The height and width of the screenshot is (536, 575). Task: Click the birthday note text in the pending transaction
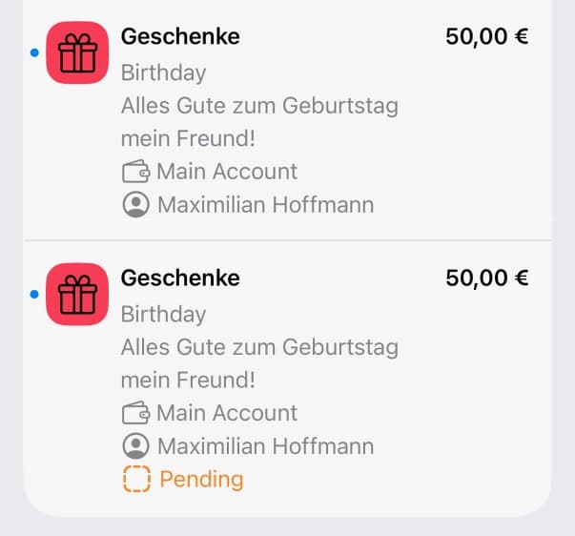259,362
